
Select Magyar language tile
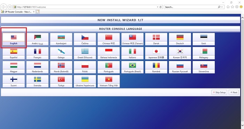(x=14, y=67)
